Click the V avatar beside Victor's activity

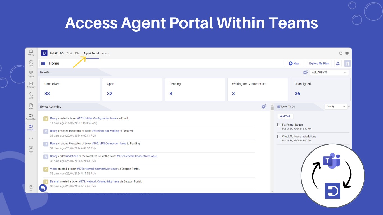pyautogui.click(x=46, y=169)
